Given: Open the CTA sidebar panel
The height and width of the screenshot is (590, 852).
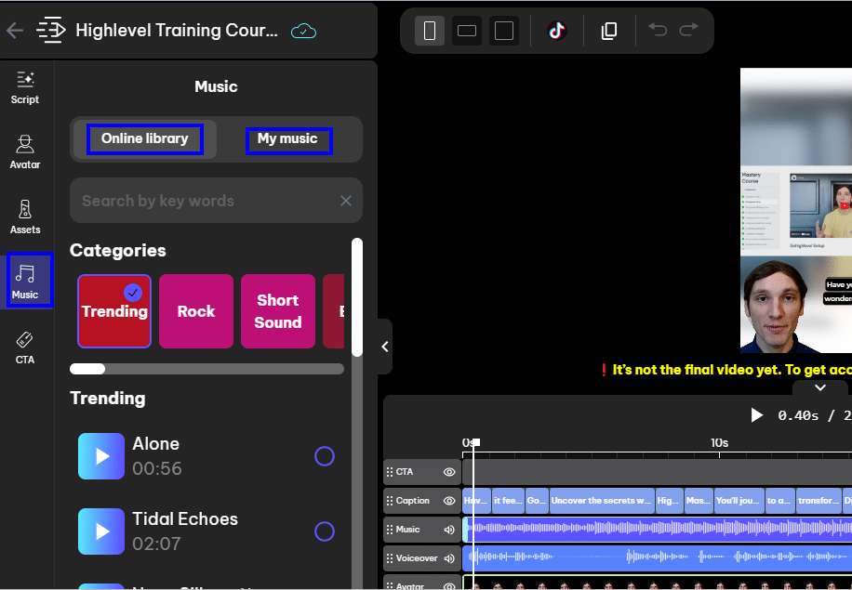Looking at the screenshot, I should click(x=25, y=347).
